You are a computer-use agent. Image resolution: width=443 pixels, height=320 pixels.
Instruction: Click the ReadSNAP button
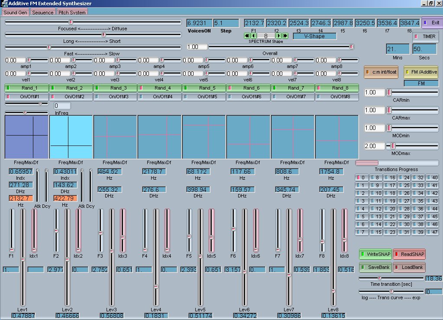(x=409, y=254)
